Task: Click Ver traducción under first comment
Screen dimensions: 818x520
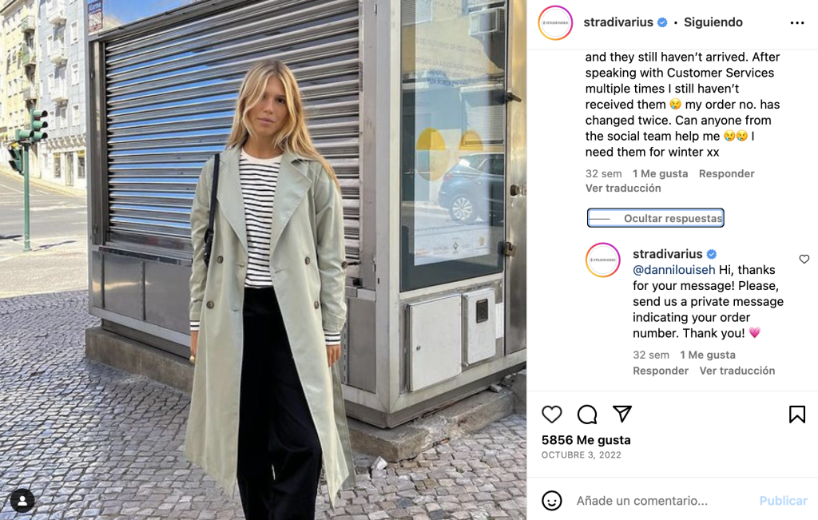Action: tap(623, 189)
